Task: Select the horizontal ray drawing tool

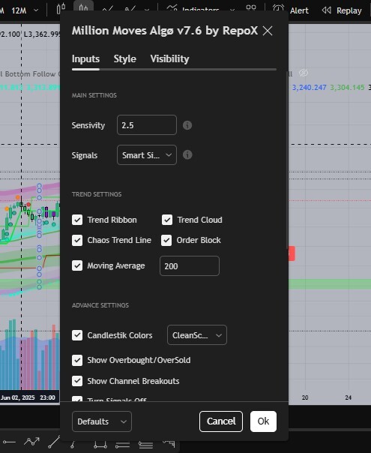Action: [9, 442]
